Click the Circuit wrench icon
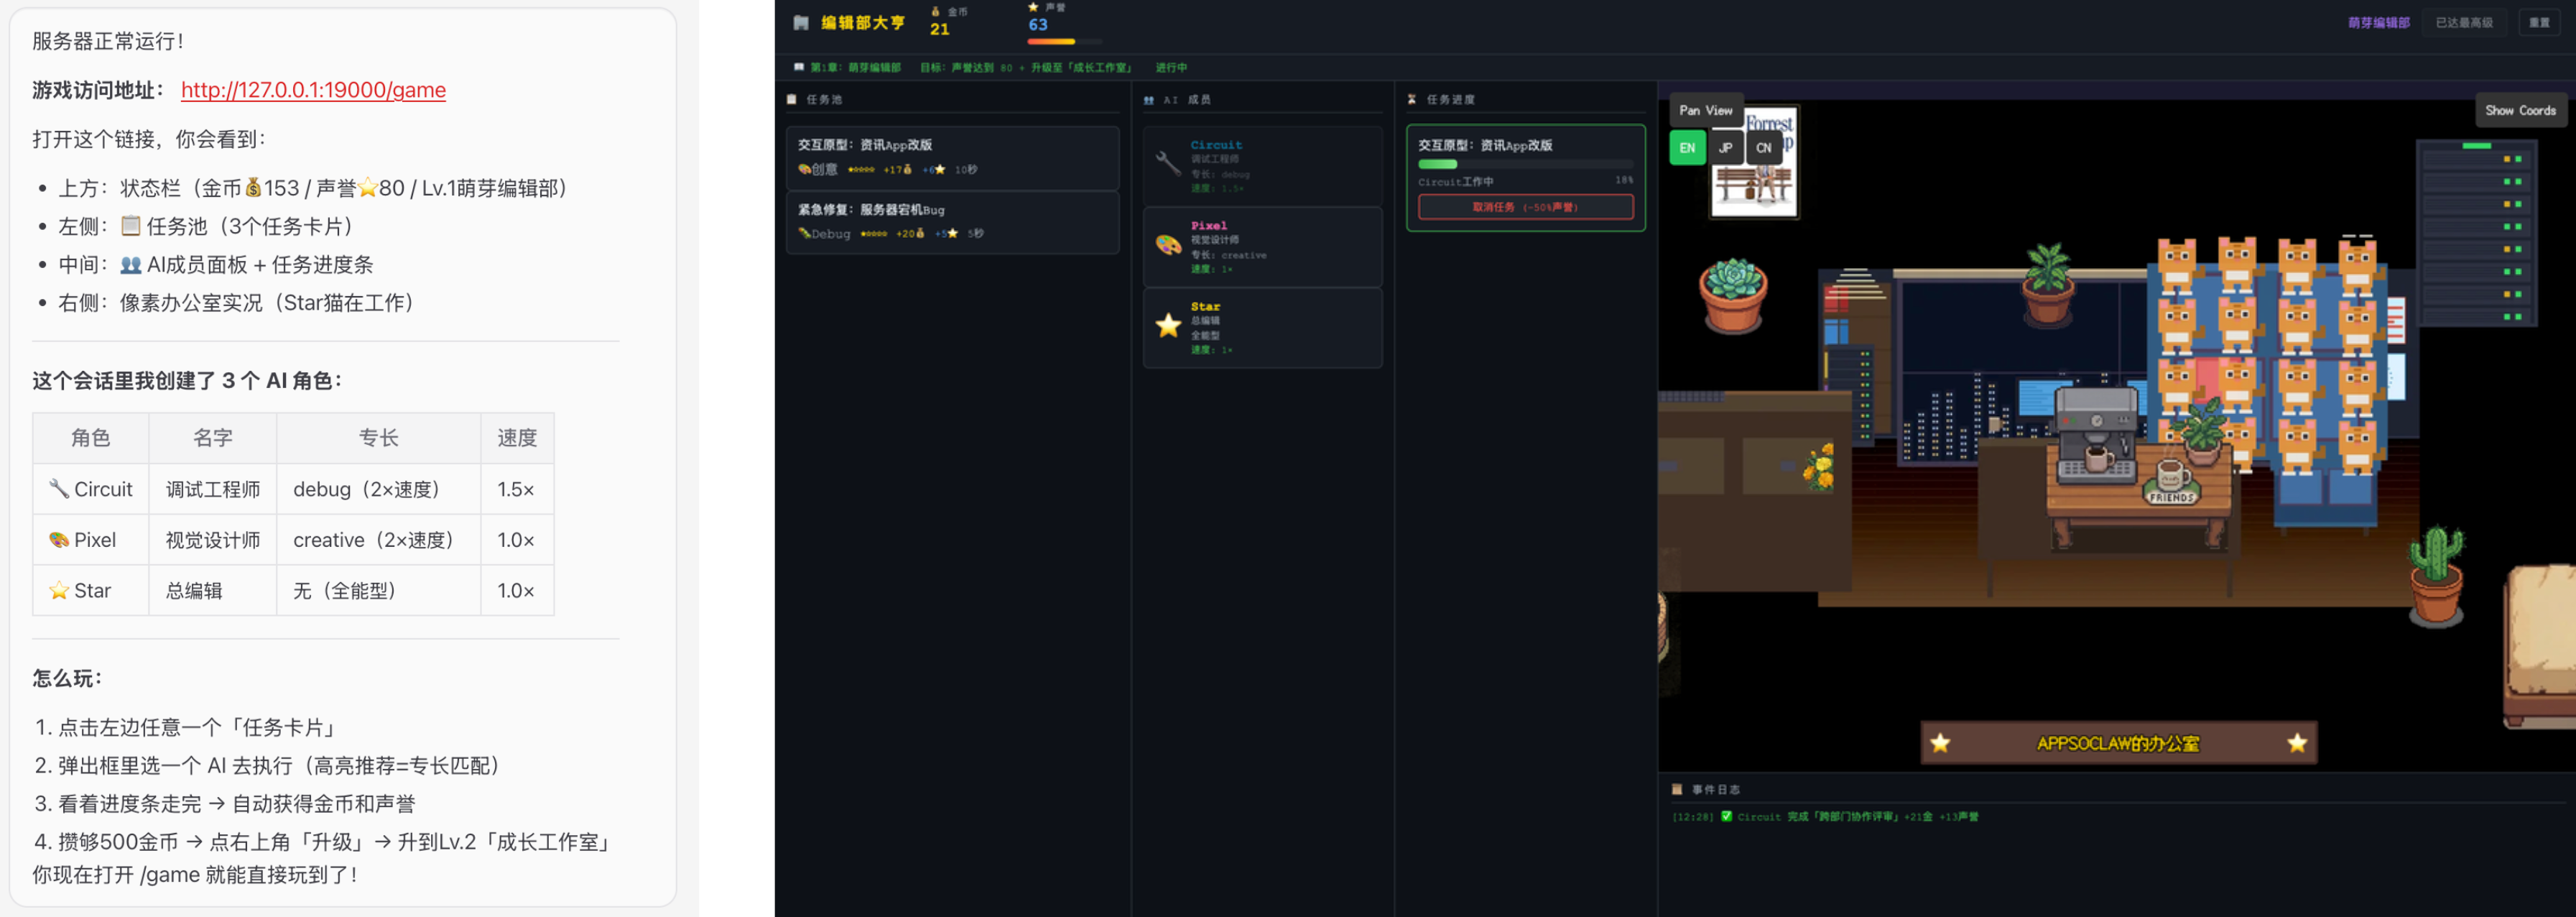This screenshot has height=917, width=2576. (1167, 163)
